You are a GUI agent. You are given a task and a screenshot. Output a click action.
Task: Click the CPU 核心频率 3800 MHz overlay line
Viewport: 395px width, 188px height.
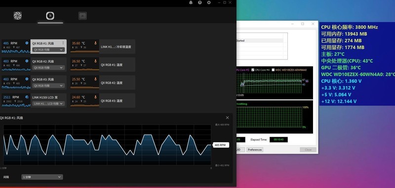click(x=350, y=27)
